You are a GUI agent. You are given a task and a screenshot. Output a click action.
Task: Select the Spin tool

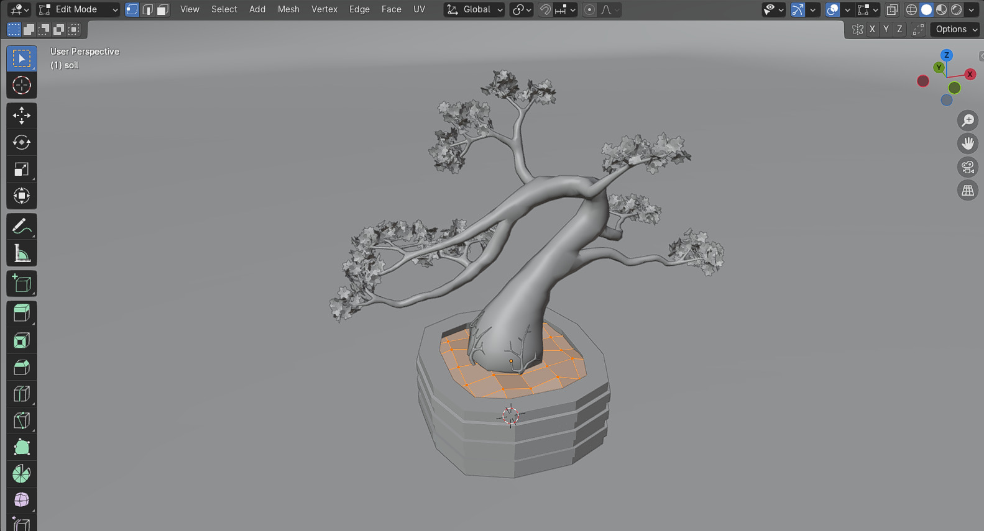(22, 474)
